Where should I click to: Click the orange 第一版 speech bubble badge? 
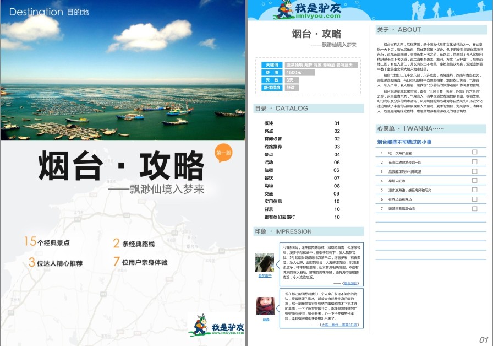(223, 153)
